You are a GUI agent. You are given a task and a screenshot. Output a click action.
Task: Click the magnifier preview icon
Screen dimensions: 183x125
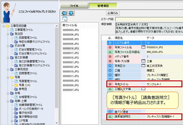[x=64, y=19]
